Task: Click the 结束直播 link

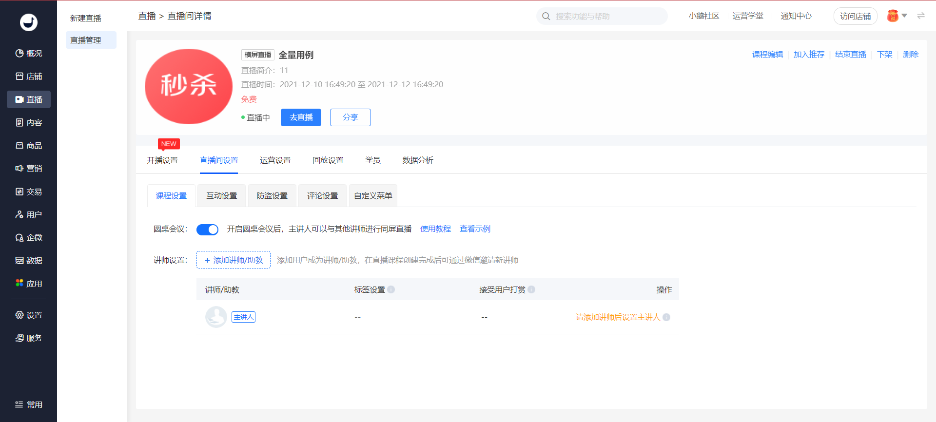Action: tap(850, 55)
